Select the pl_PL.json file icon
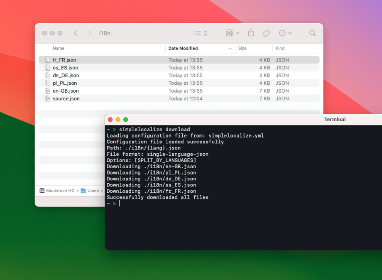 coord(48,83)
